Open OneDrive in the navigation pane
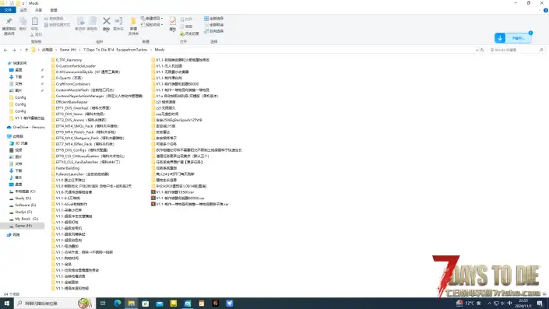Viewport: 549px width, 309px height. (x=26, y=127)
